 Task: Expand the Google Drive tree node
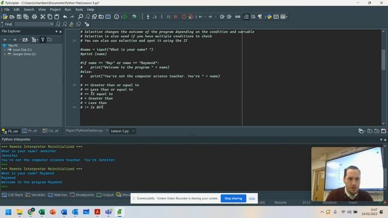pos(4,54)
